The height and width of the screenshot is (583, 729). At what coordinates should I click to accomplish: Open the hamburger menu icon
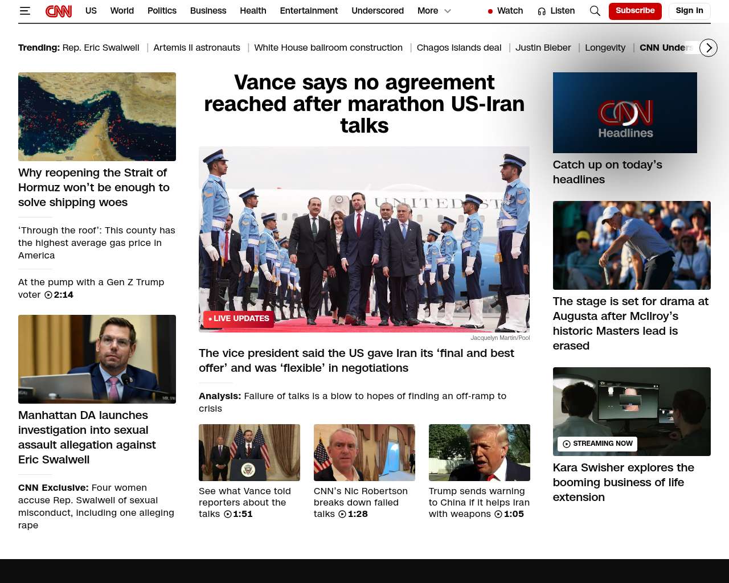pyautogui.click(x=24, y=11)
